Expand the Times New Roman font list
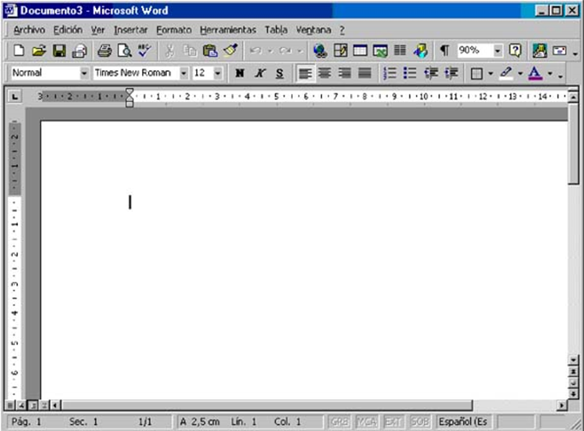This screenshot has height=431, width=584. pyautogui.click(x=183, y=73)
